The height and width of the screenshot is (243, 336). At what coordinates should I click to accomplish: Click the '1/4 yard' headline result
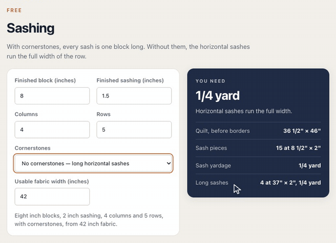217,96
